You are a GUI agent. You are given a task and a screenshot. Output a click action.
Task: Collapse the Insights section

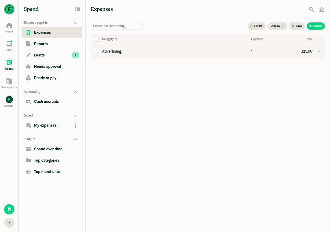[x=76, y=139]
